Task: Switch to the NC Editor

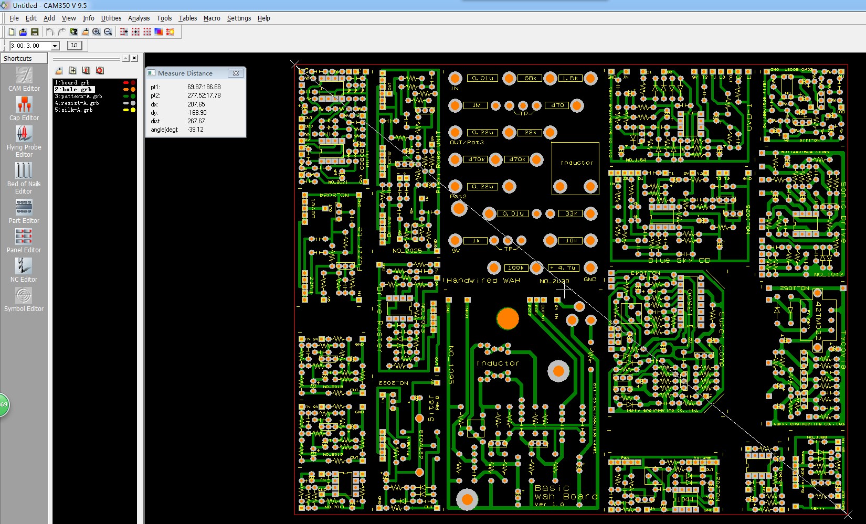Action: coord(24,270)
